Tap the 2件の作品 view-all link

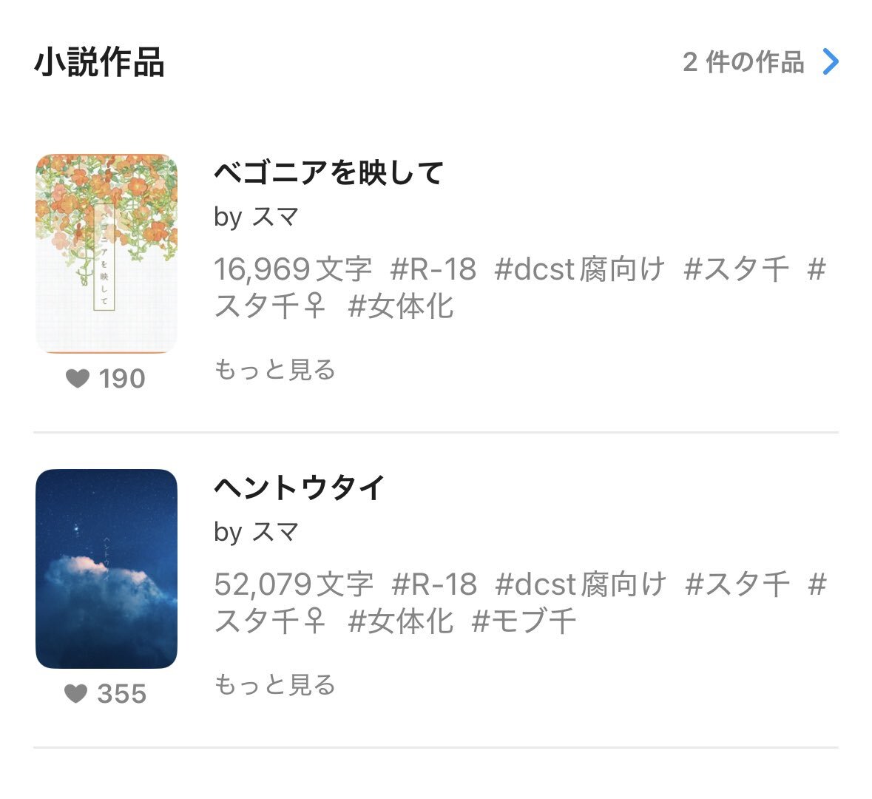point(743,62)
